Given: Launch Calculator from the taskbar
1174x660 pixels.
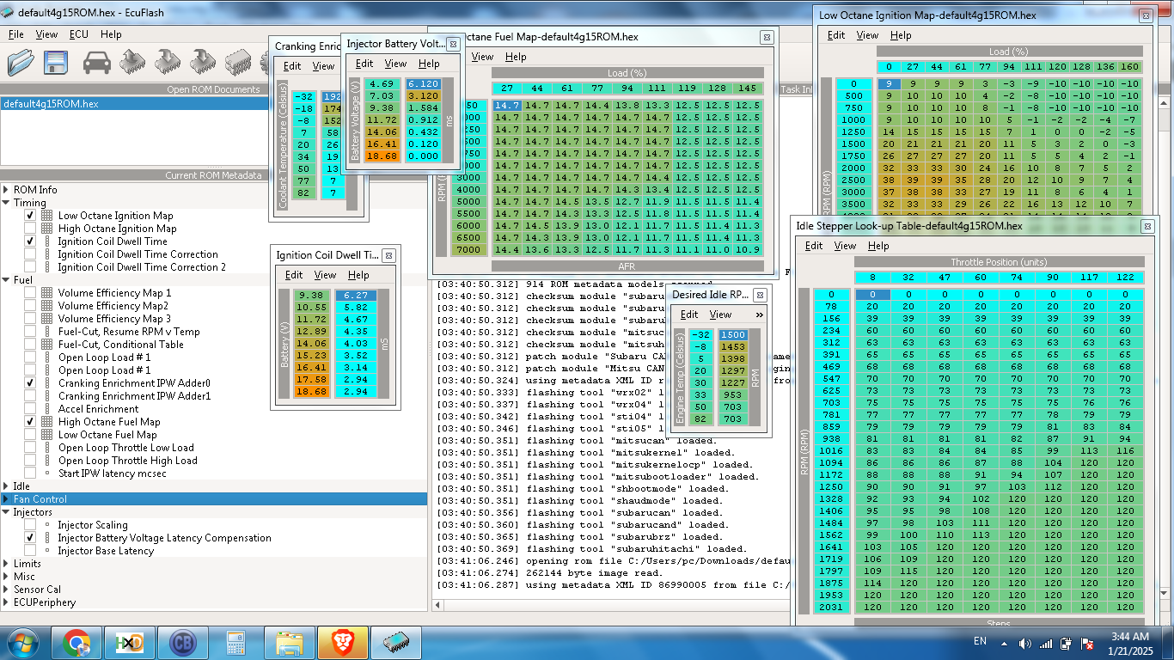Looking at the screenshot, I should [x=235, y=643].
